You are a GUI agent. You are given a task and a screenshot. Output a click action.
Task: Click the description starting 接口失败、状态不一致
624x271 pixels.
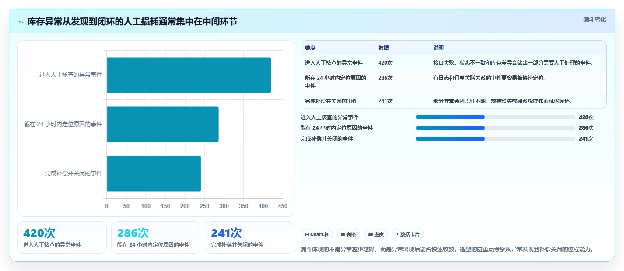(513, 63)
